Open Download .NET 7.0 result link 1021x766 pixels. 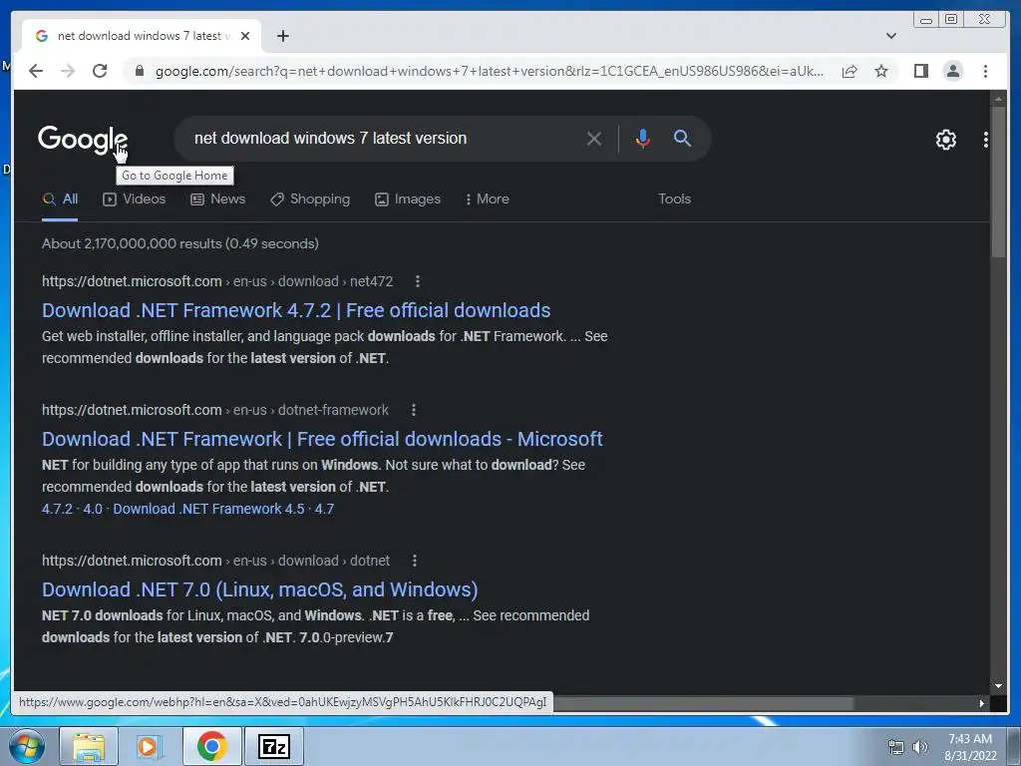pyautogui.click(x=260, y=589)
